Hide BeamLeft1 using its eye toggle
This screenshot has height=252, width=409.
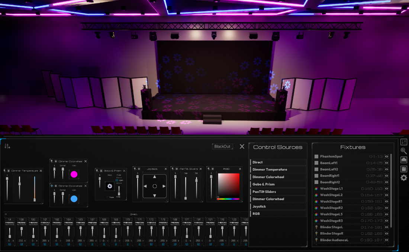[x=387, y=163]
